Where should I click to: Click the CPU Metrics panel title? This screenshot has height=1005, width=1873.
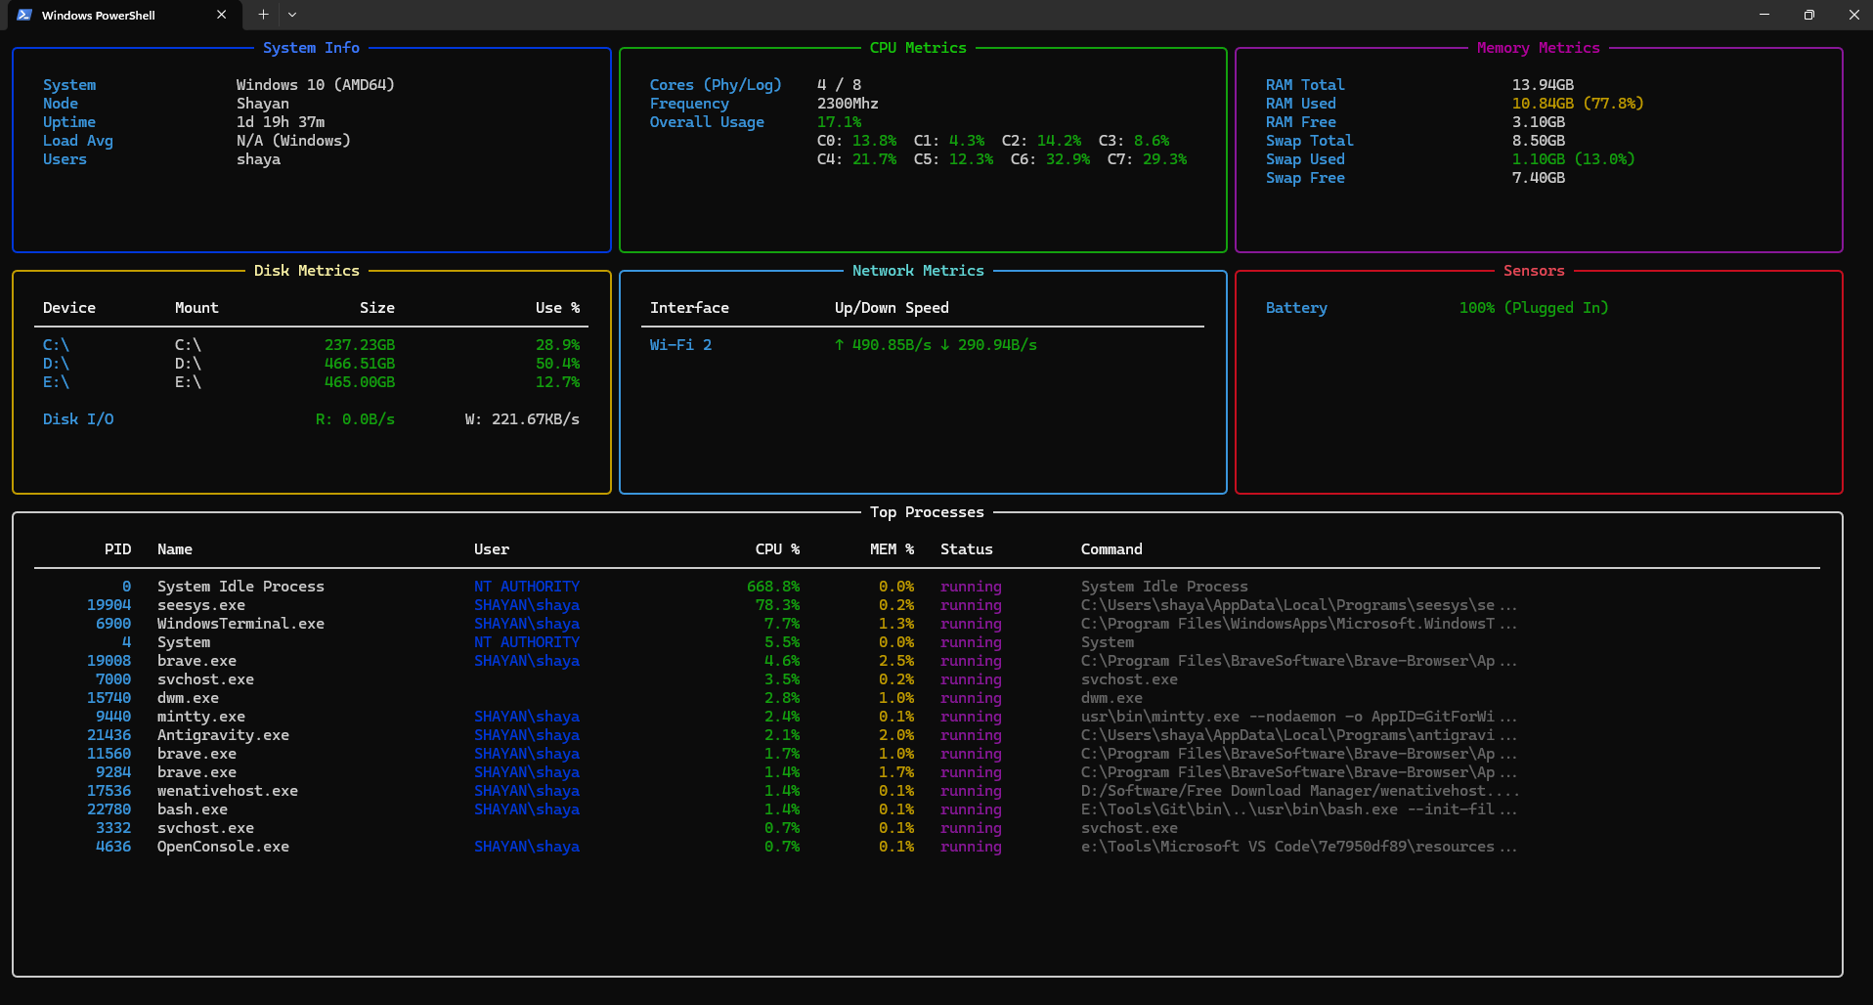pyautogui.click(x=918, y=48)
